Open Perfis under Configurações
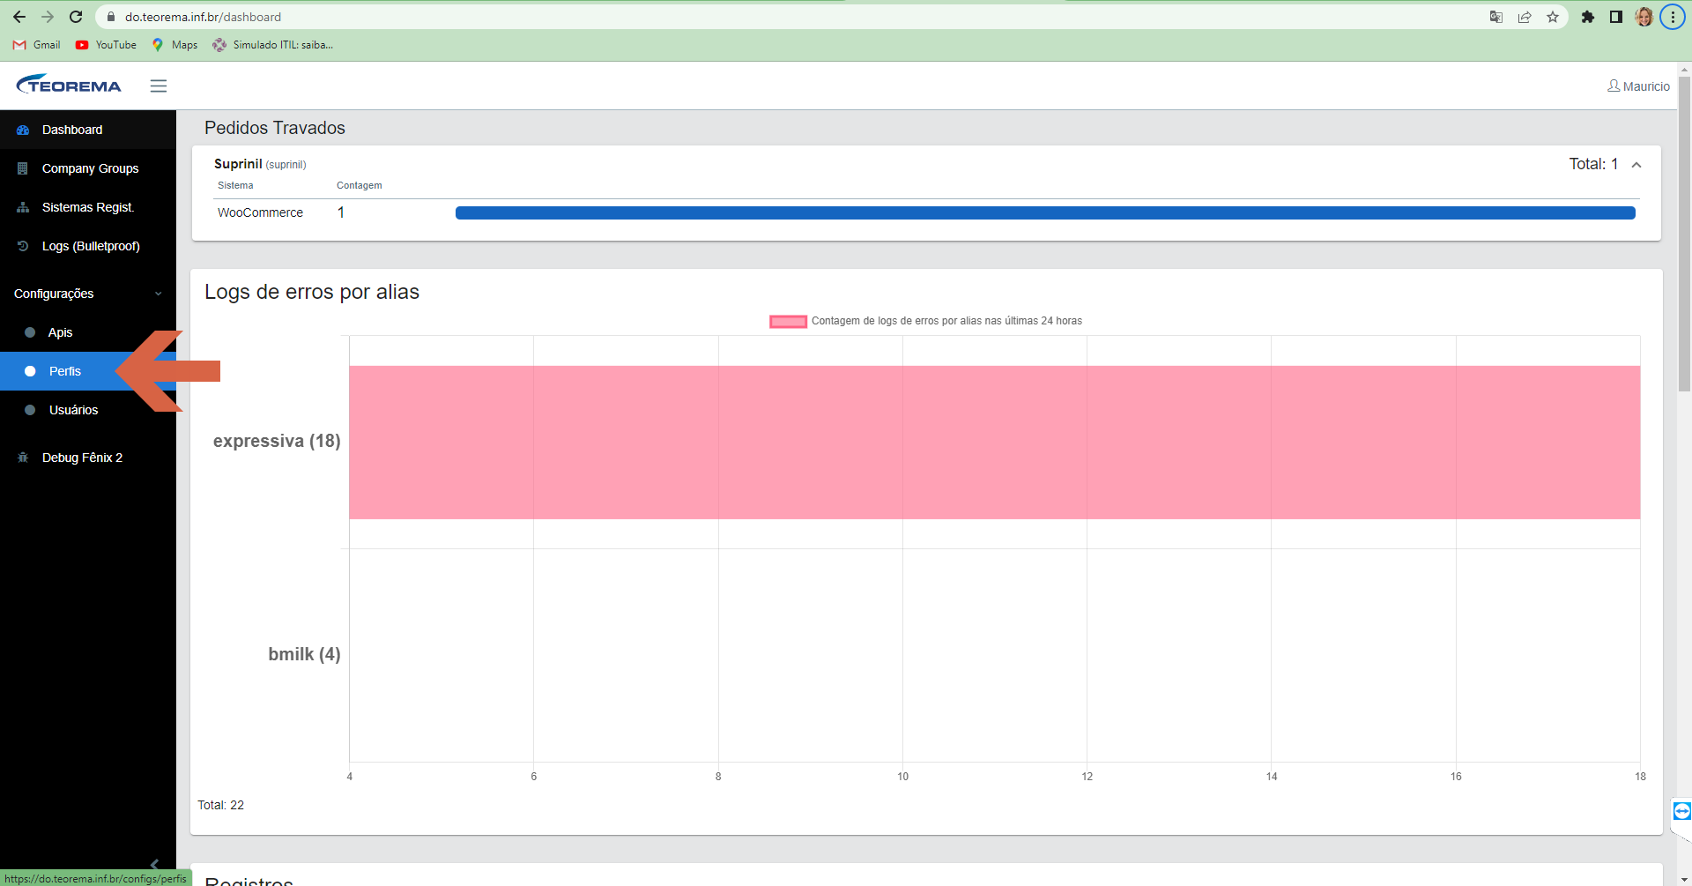The image size is (1692, 886). (88, 371)
